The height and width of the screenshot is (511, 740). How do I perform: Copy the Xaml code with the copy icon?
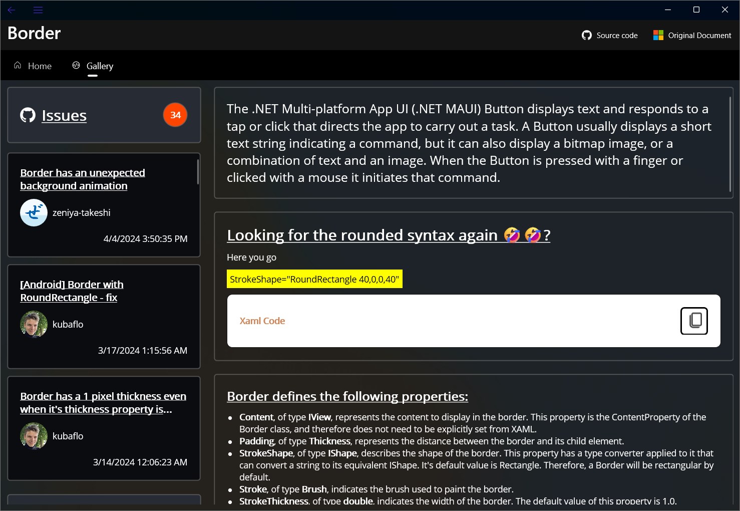click(x=694, y=321)
